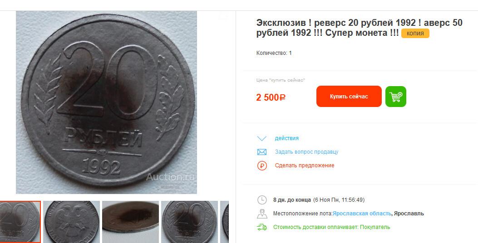
Task: Click the map pin icon by the lot location
Action: [262, 214]
